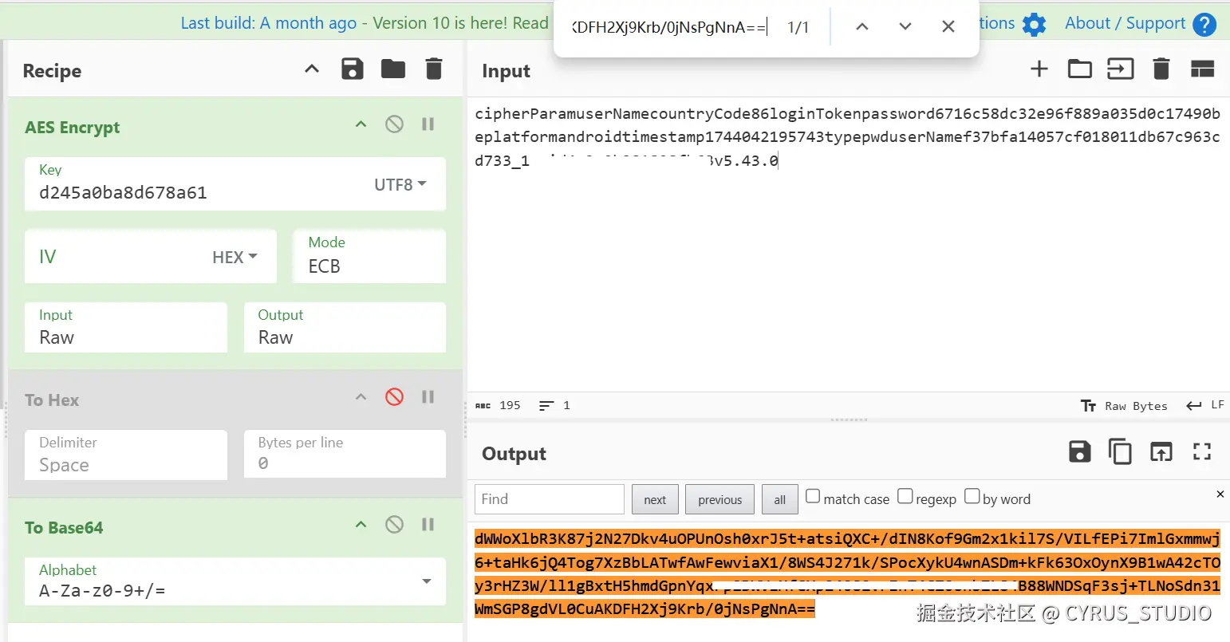Change input Raw Bytes character encoding
Screen dimensions: 1230x642
click(x=1124, y=405)
